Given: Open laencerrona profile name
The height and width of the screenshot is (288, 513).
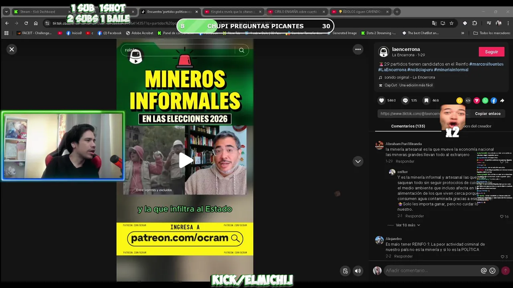Looking at the screenshot, I should [406, 49].
